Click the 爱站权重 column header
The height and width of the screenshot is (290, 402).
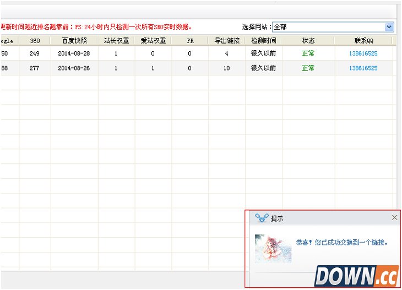(x=153, y=40)
